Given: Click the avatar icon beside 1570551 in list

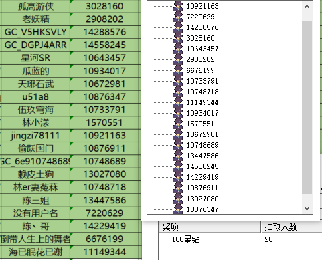Looking at the screenshot, I should click(x=178, y=124).
